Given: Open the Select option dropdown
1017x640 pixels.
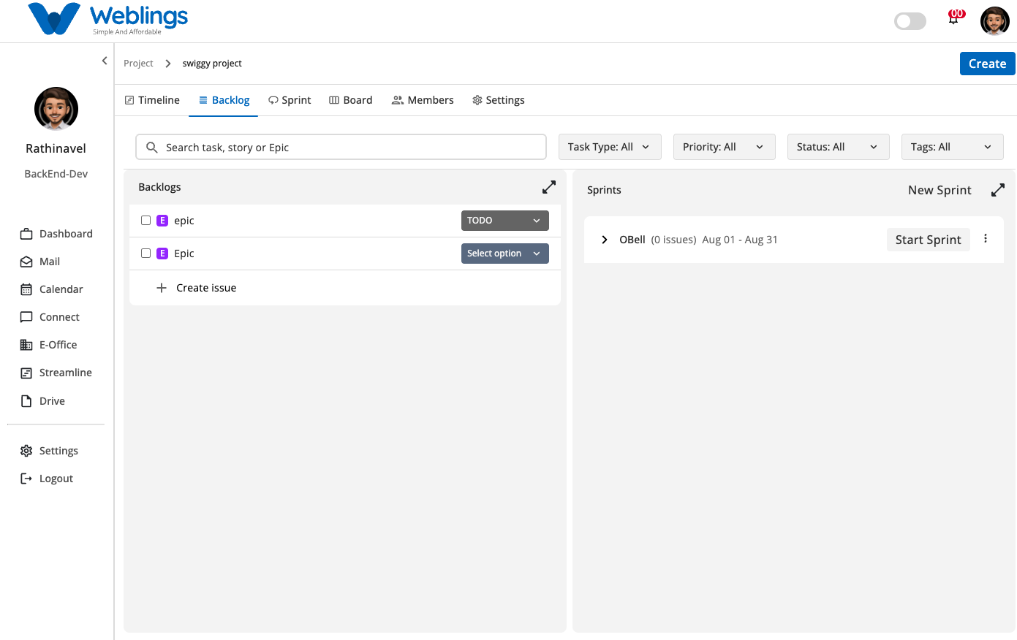Looking at the screenshot, I should point(505,254).
